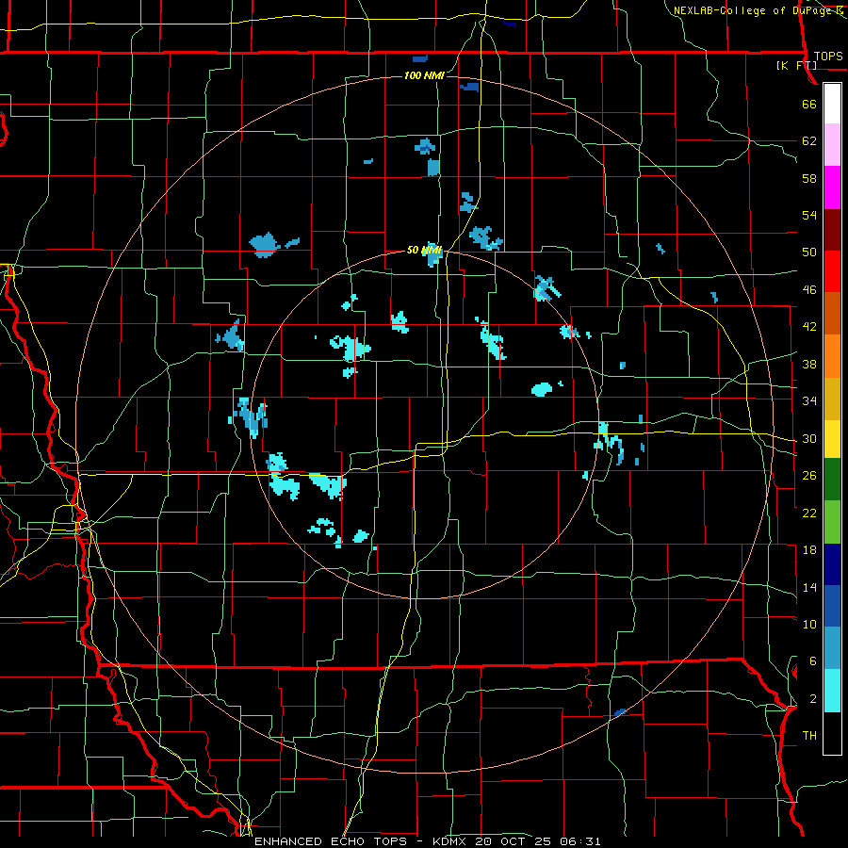Click the "38" legend value

(x=809, y=364)
